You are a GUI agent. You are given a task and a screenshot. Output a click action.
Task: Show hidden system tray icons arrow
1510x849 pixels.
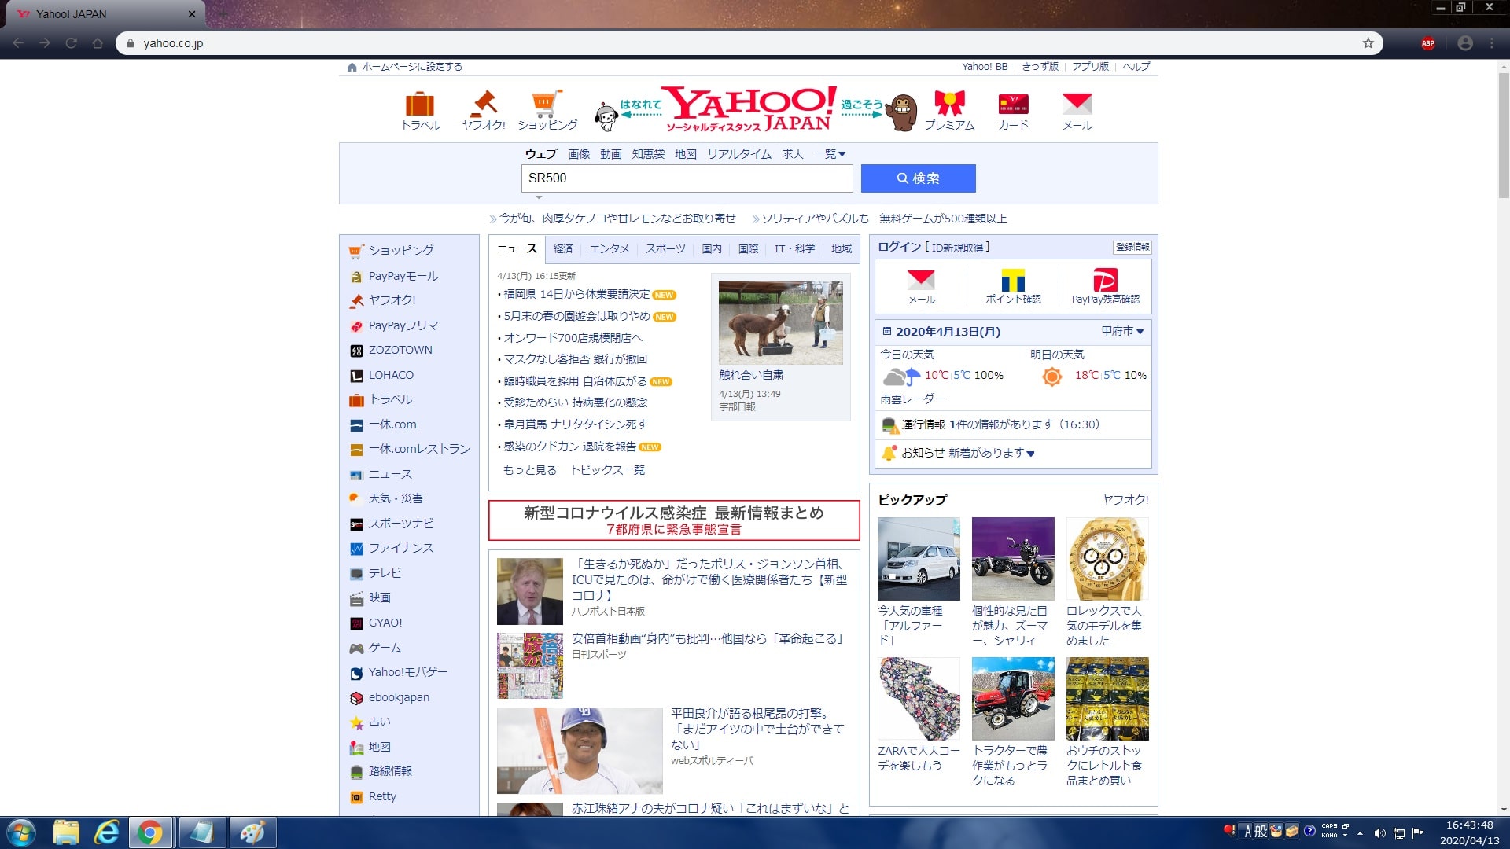pyautogui.click(x=1360, y=833)
